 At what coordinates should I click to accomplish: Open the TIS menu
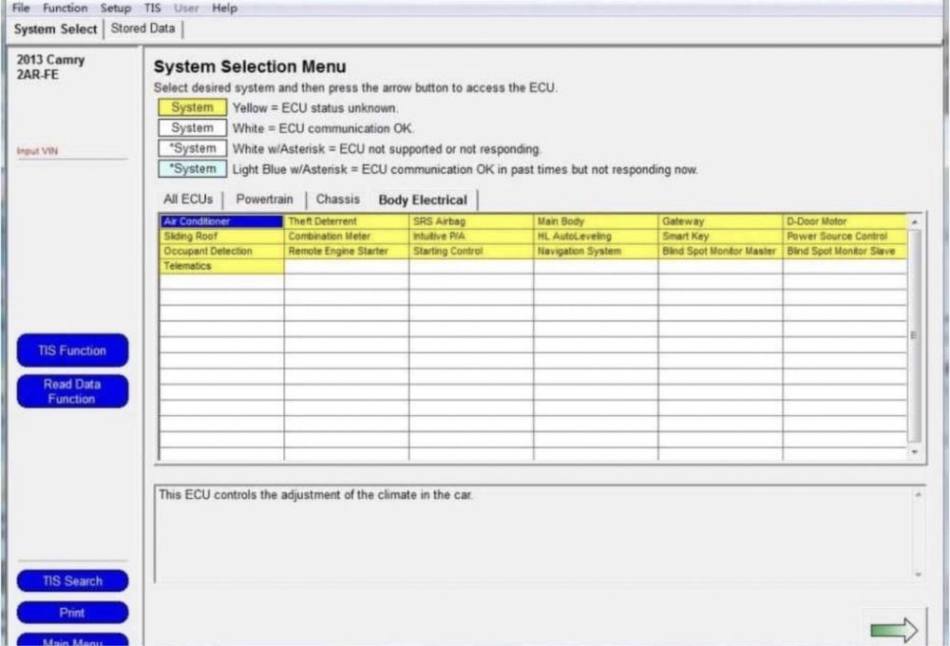(153, 8)
